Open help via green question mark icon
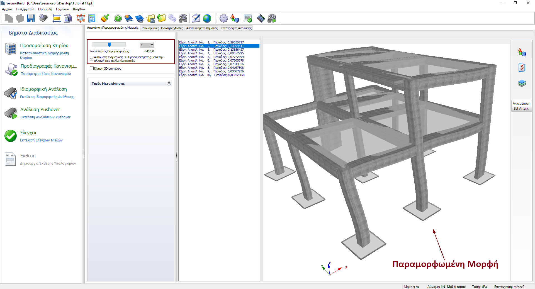The height and width of the screenshot is (289, 535). tap(118, 19)
